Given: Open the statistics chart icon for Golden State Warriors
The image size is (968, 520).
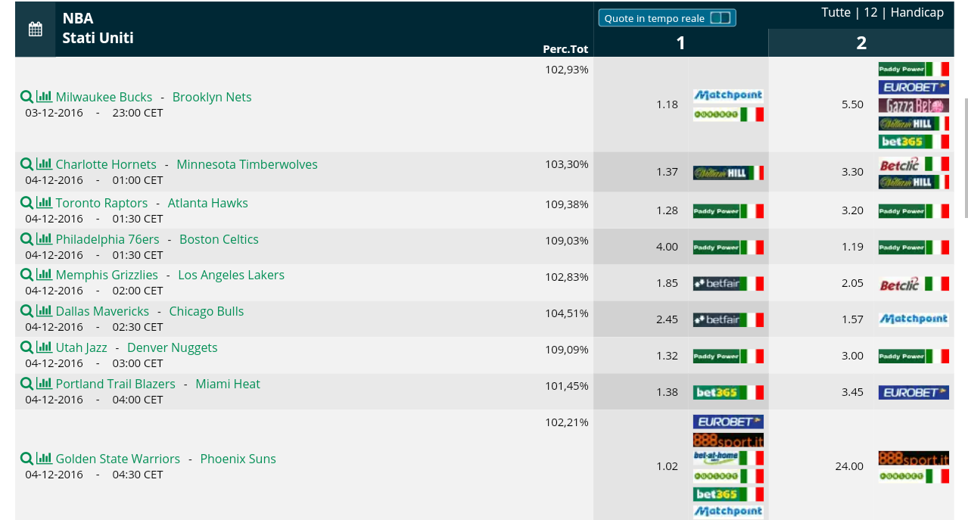Looking at the screenshot, I should pyautogui.click(x=44, y=459).
